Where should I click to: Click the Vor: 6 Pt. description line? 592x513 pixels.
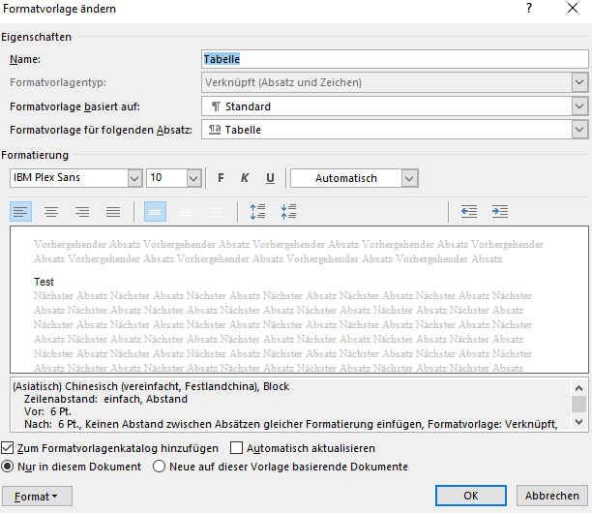47,411
